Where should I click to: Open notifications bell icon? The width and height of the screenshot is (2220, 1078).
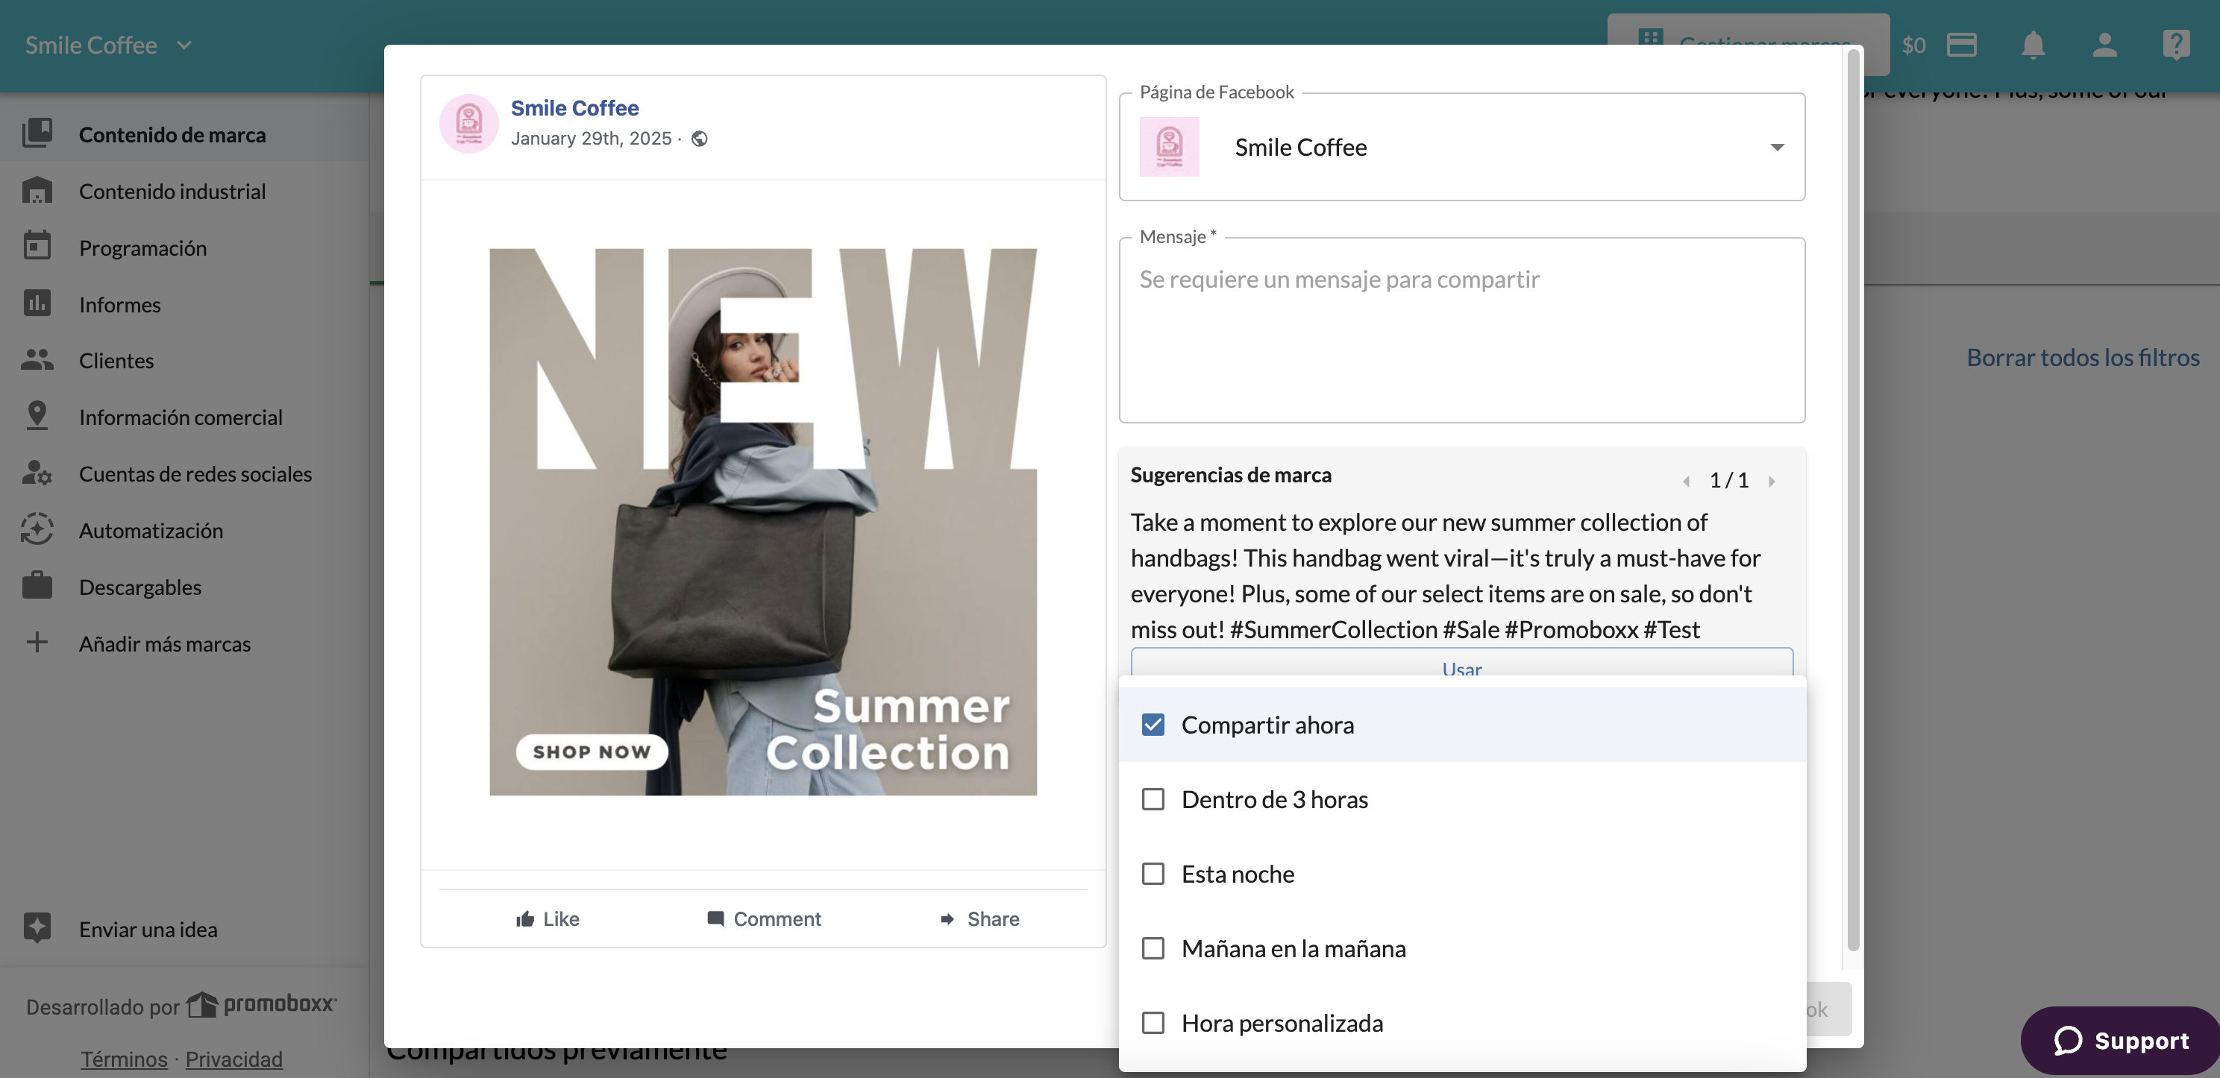point(2032,45)
